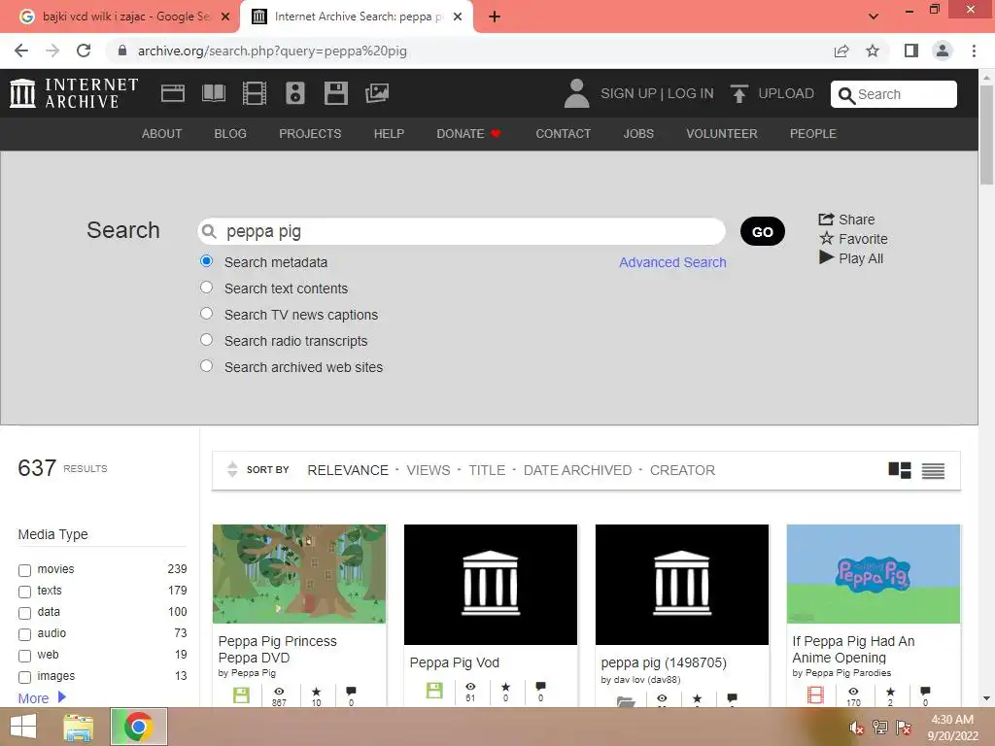Favorite this search with the star
Viewport: 995px width, 746px height.
[853, 239]
